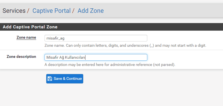Image resolution: width=223 pixels, height=106 pixels.
Task: Click the Services breadcrumb text
Action: click(x=14, y=11)
